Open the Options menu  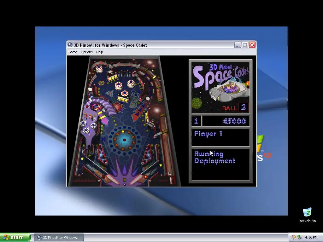(86, 52)
